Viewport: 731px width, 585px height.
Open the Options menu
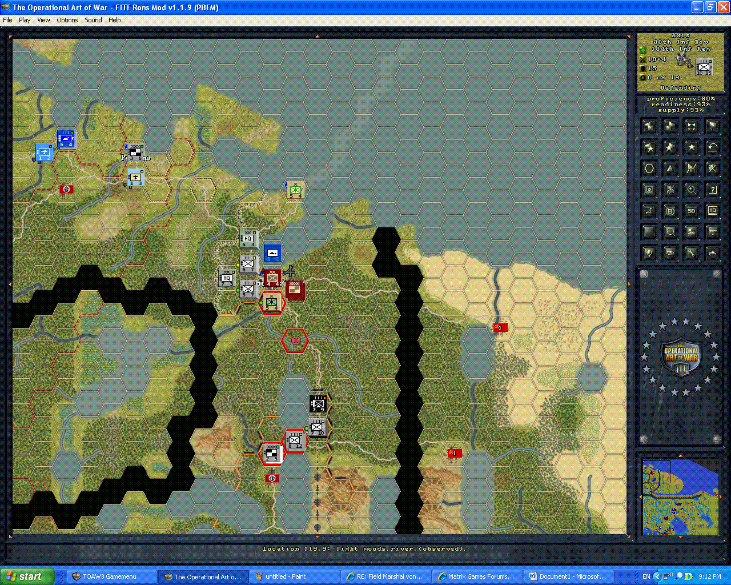(x=67, y=20)
